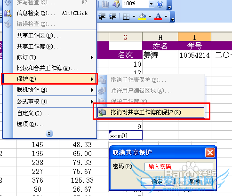Image resolution: width=232 pixels, height=196 pixels.
Task: Click the Increase Indent icon
Action: [113, 16]
